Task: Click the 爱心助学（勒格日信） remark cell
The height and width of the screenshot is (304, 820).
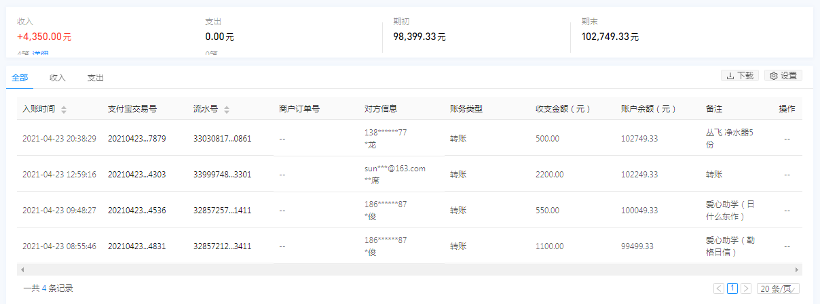Action: [x=731, y=246]
